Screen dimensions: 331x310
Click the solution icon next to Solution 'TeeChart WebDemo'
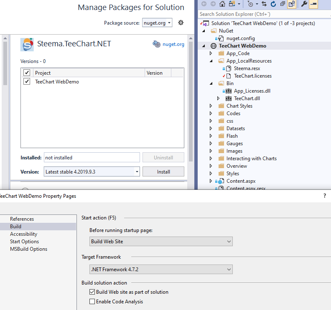[206, 23]
